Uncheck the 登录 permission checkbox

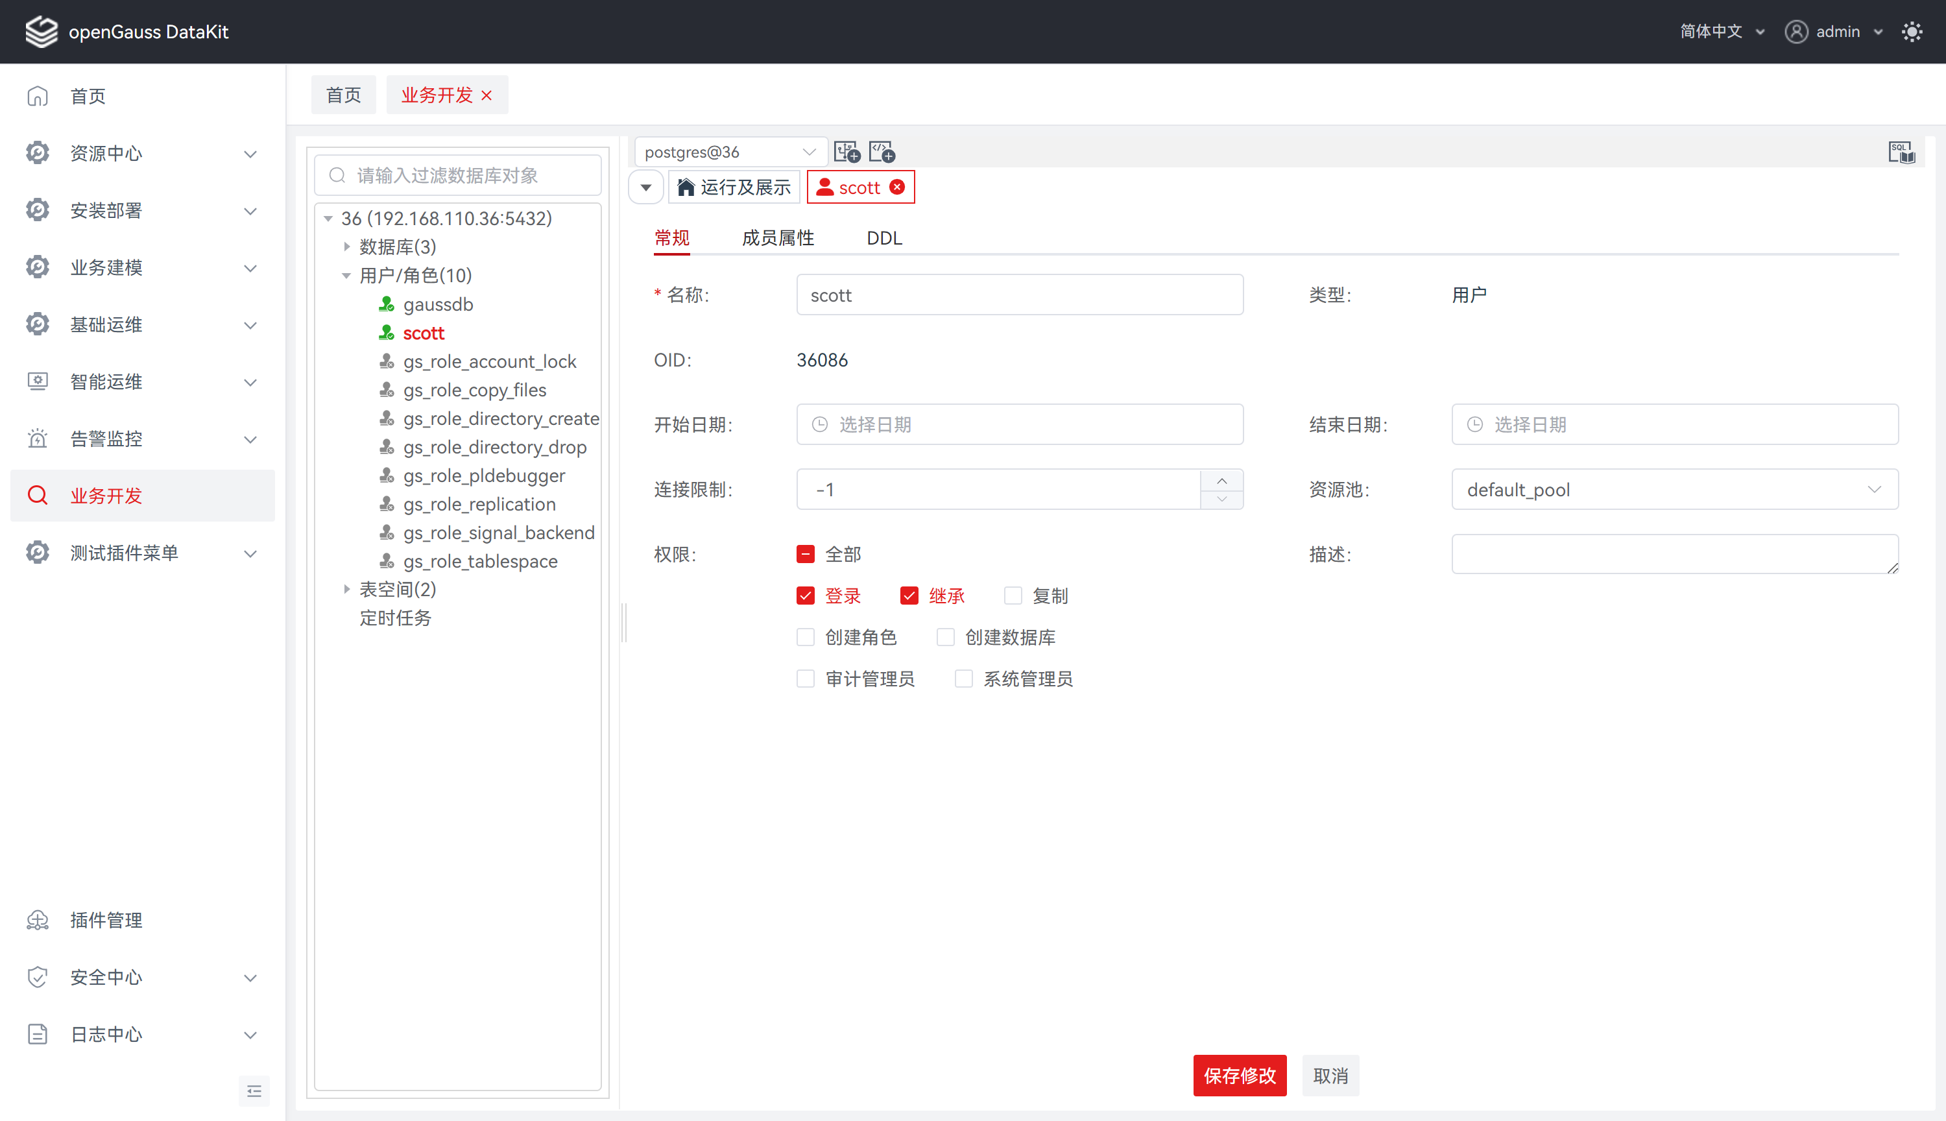pos(805,596)
